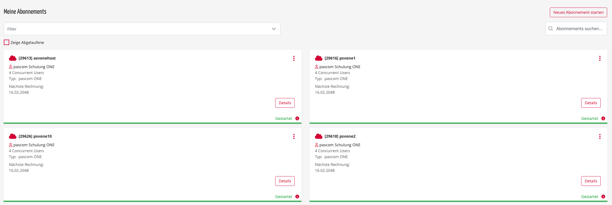Click 4 Concurrent Users in asvonehost card
Image resolution: width=612 pixels, height=205 pixels.
(26, 73)
